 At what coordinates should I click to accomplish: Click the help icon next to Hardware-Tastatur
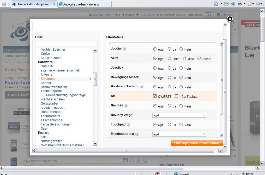[142, 87]
